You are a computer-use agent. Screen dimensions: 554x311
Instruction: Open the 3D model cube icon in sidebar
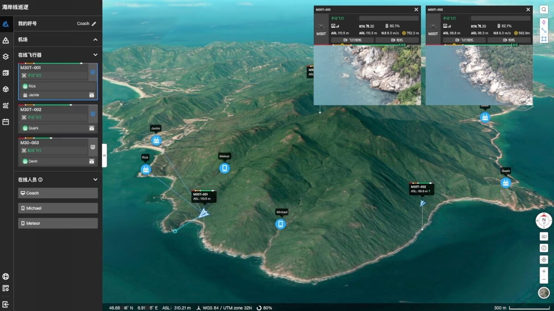[6, 88]
